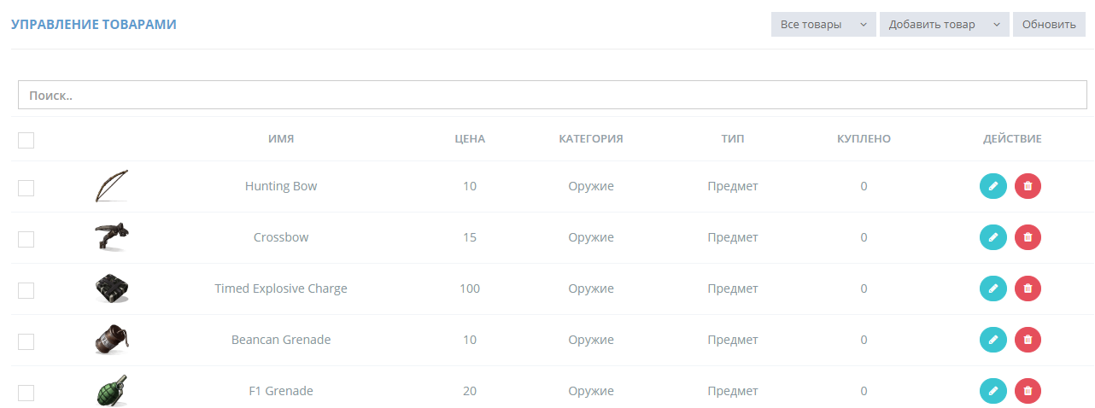This screenshot has width=1095, height=408.
Task: Open the "Все товары" filter dropdown
Action: 823,25
